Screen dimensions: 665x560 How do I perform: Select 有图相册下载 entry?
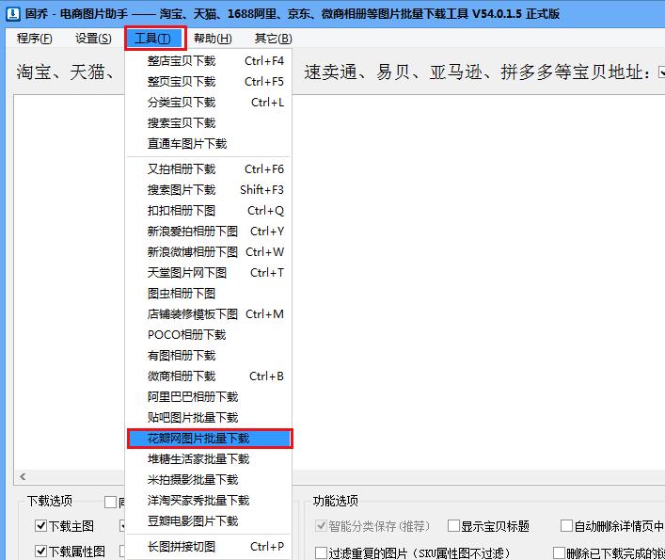pos(209,356)
